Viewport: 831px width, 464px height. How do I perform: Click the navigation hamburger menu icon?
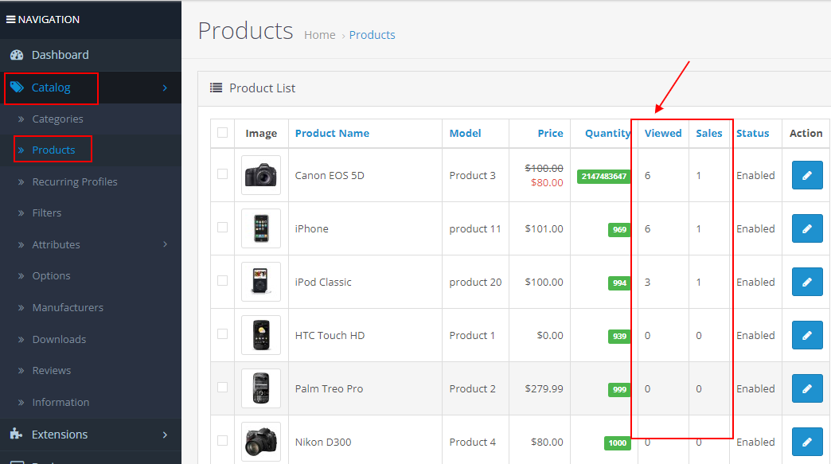point(10,20)
